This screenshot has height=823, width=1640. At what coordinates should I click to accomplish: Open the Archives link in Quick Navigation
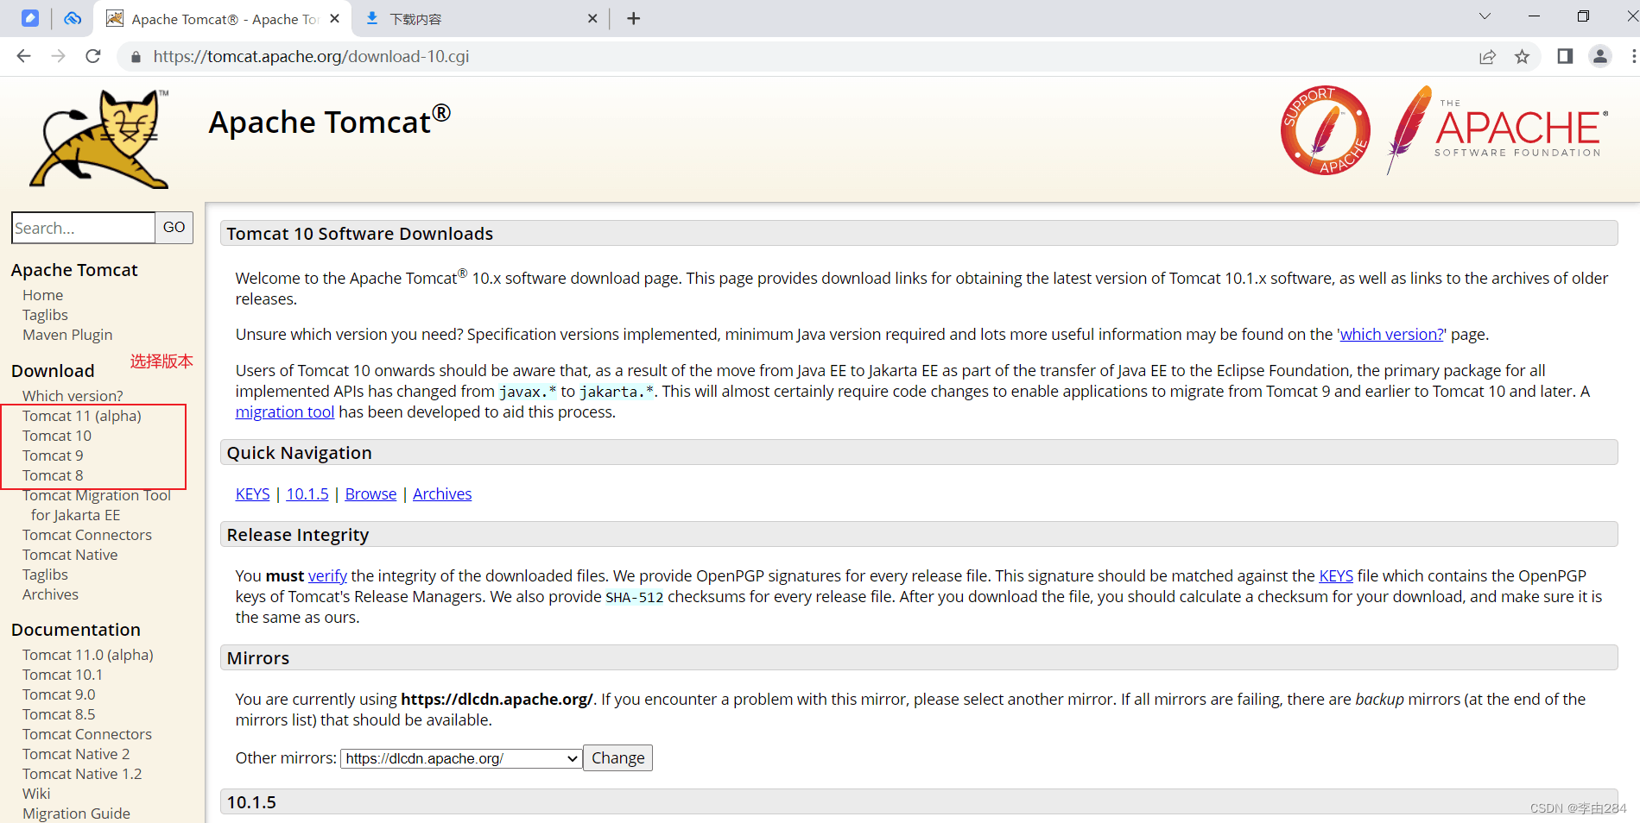[442, 494]
